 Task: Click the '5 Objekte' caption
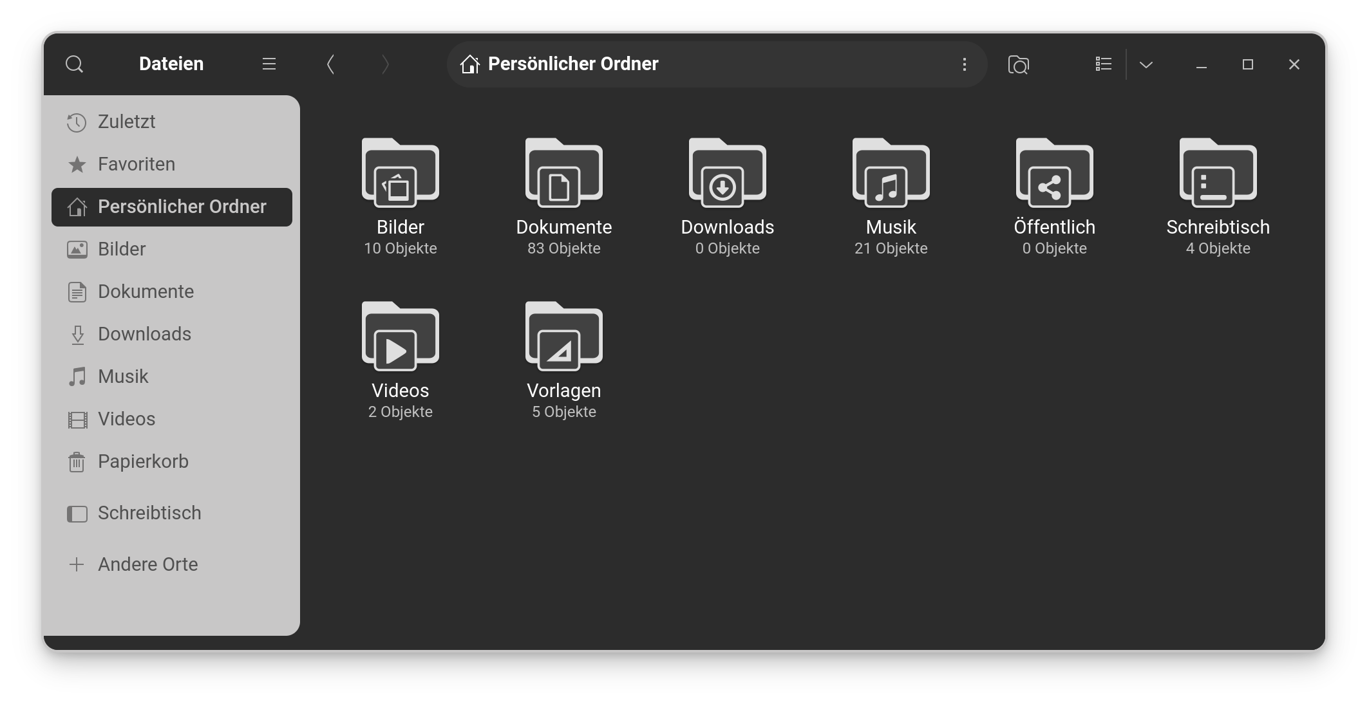point(564,412)
